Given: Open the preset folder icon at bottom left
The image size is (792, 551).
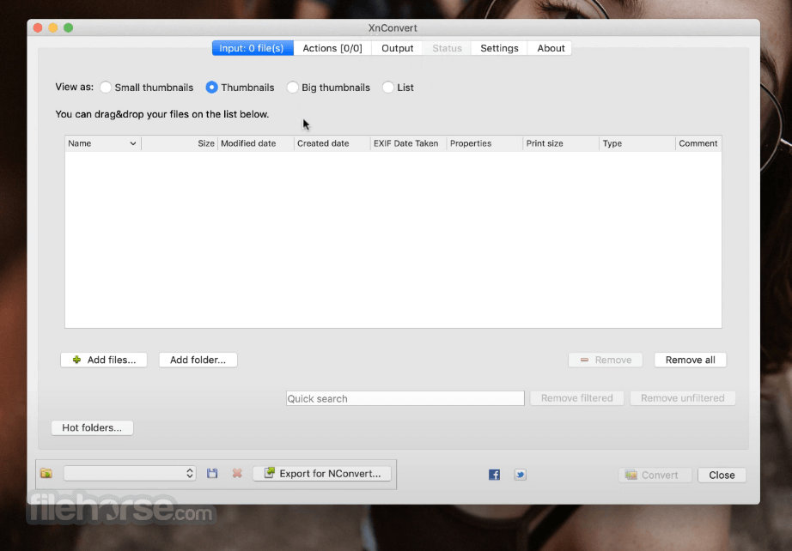Looking at the screenshot, I should coord(46,473).
